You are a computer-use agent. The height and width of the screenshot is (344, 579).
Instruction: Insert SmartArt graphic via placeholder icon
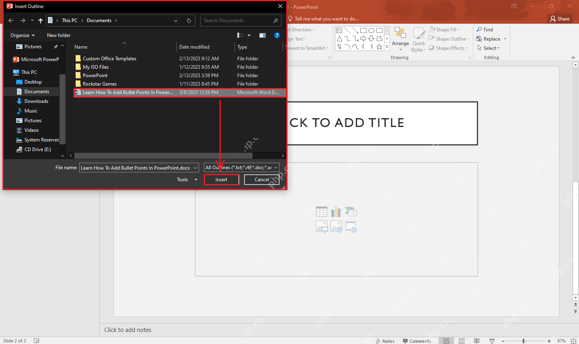pos(351,212)
